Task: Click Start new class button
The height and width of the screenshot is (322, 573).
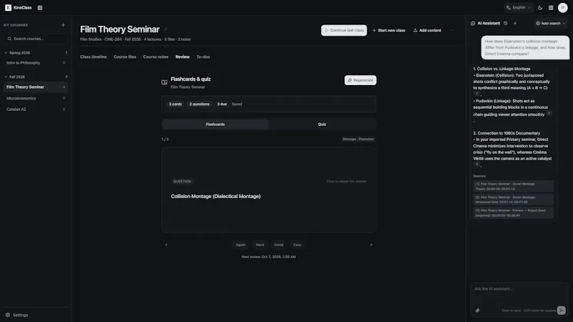Action: 388,30
